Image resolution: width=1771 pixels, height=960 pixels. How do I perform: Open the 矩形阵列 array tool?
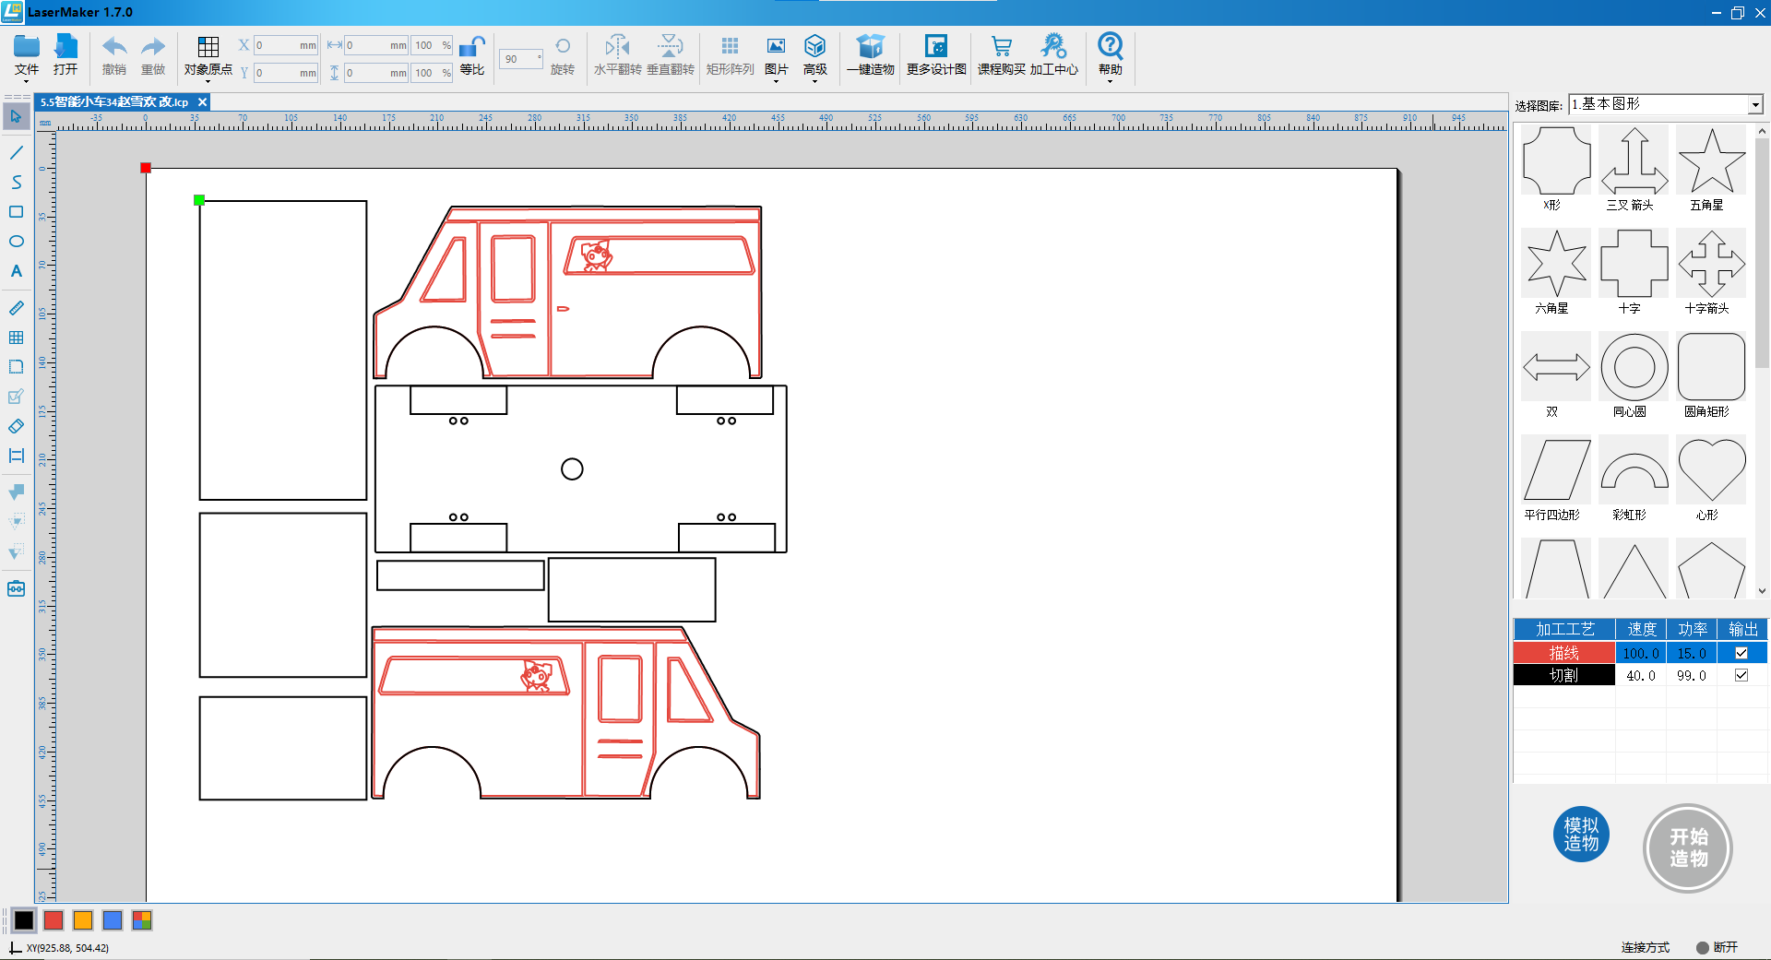[730, 55]
